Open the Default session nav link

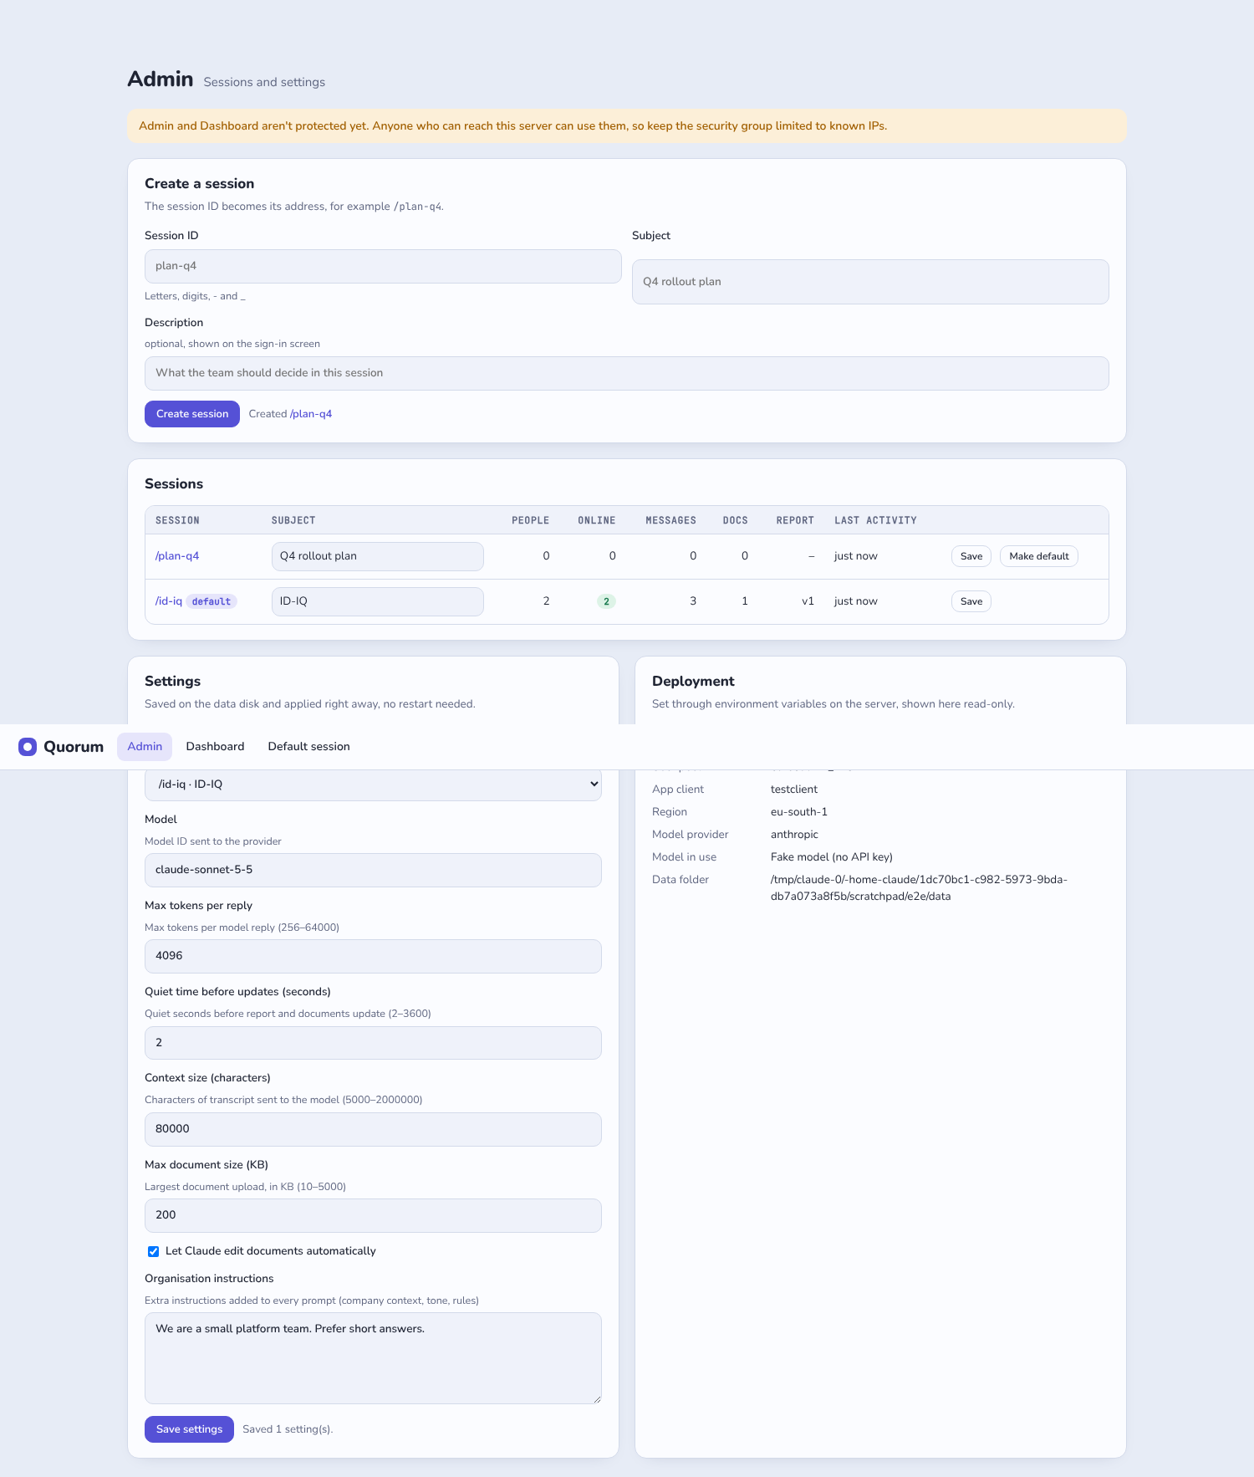point(308,747)
